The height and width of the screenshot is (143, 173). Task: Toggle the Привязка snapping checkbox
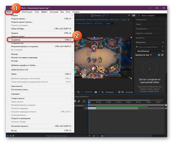click(92, 16)
